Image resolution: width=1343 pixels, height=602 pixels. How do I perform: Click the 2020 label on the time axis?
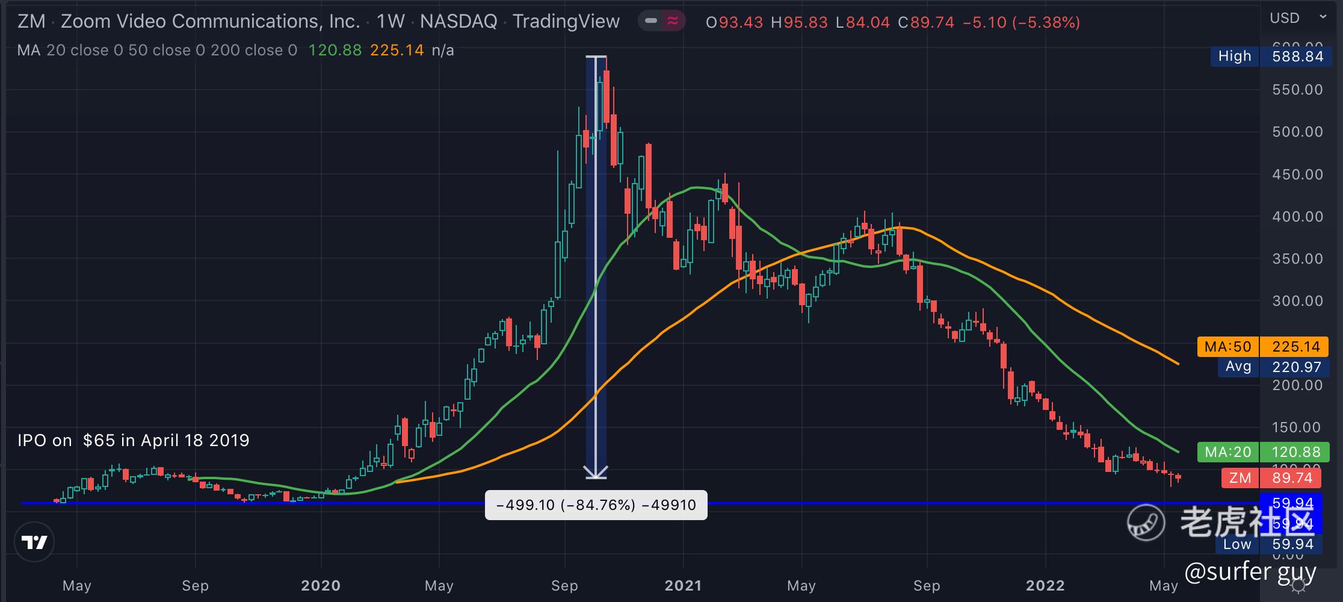(x=321, y=586)
